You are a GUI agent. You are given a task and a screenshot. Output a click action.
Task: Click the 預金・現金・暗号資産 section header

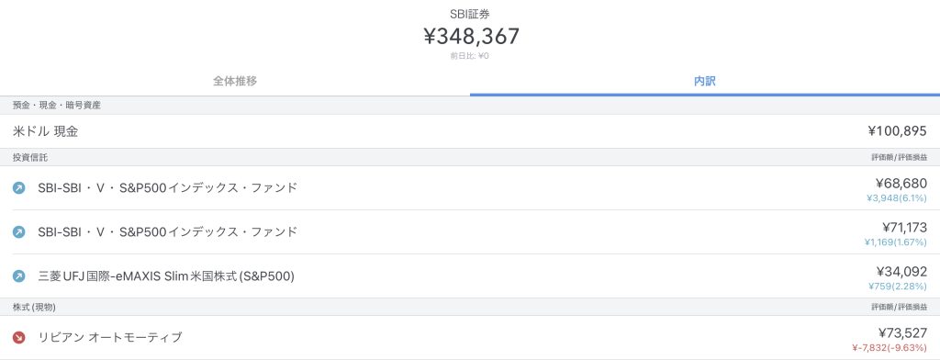pyautogui.click(x=57, y=105)
